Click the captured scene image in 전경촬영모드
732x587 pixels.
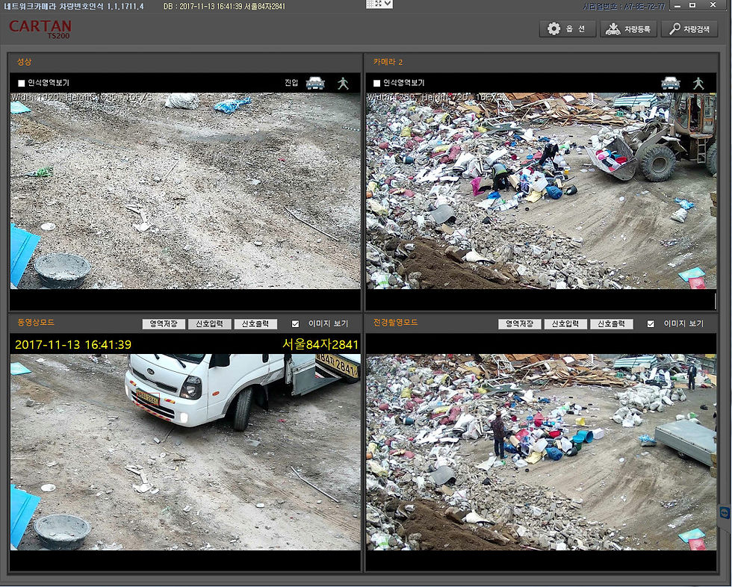tap(541, 452)
